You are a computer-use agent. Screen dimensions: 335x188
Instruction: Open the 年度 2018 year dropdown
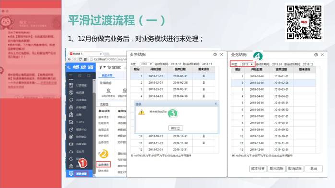click(146, 64)
